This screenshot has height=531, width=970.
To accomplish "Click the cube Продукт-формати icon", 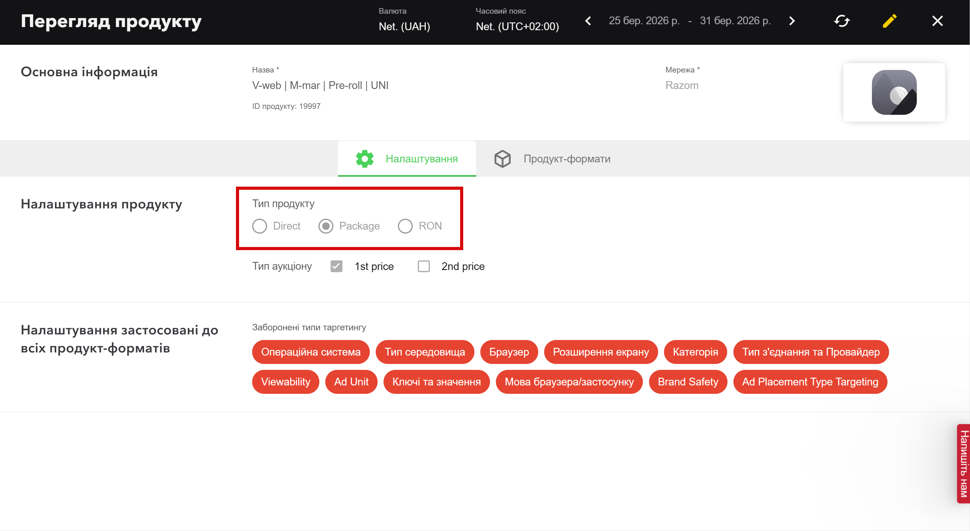I will click(502, 159).
